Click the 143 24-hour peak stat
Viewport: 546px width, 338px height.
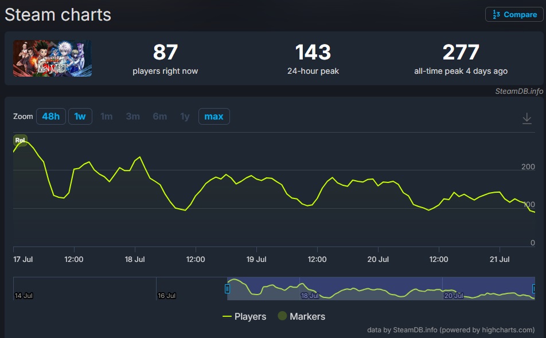click(313, 59)
